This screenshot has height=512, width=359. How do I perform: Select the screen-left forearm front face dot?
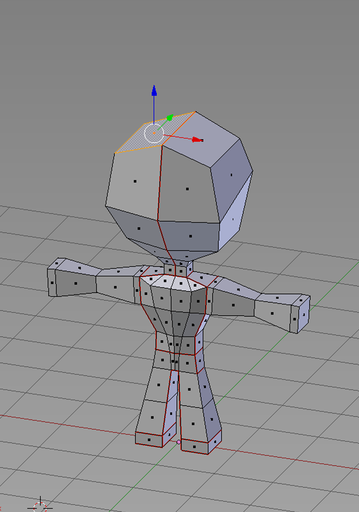[76, 283]
